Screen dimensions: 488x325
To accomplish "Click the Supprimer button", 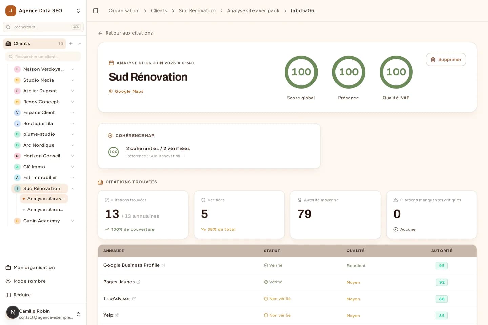I will (446, 60).
